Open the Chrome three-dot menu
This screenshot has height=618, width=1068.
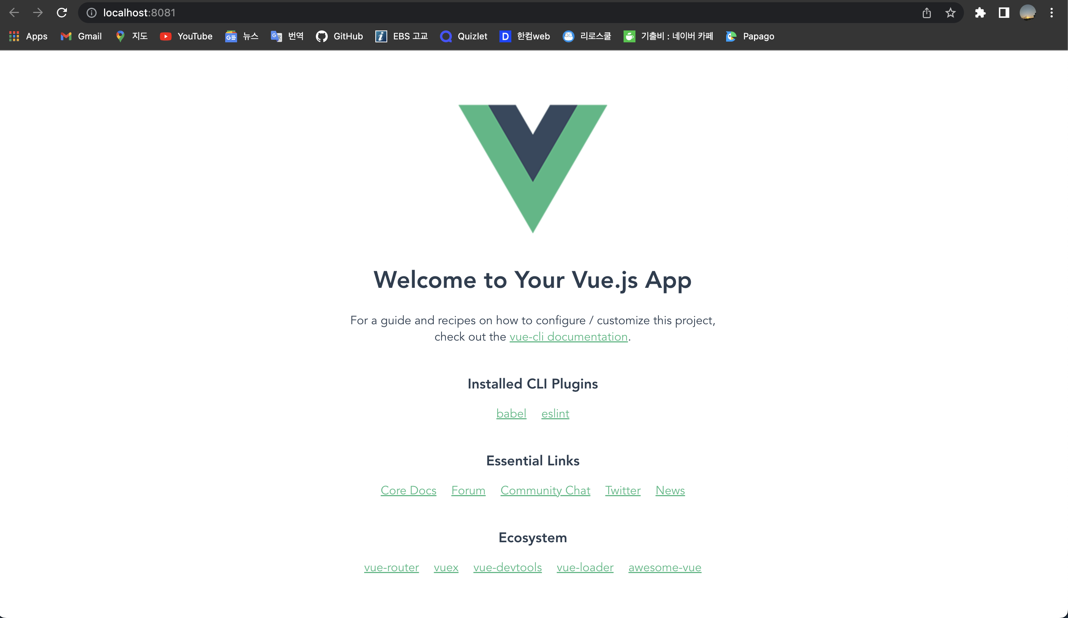1052,13
